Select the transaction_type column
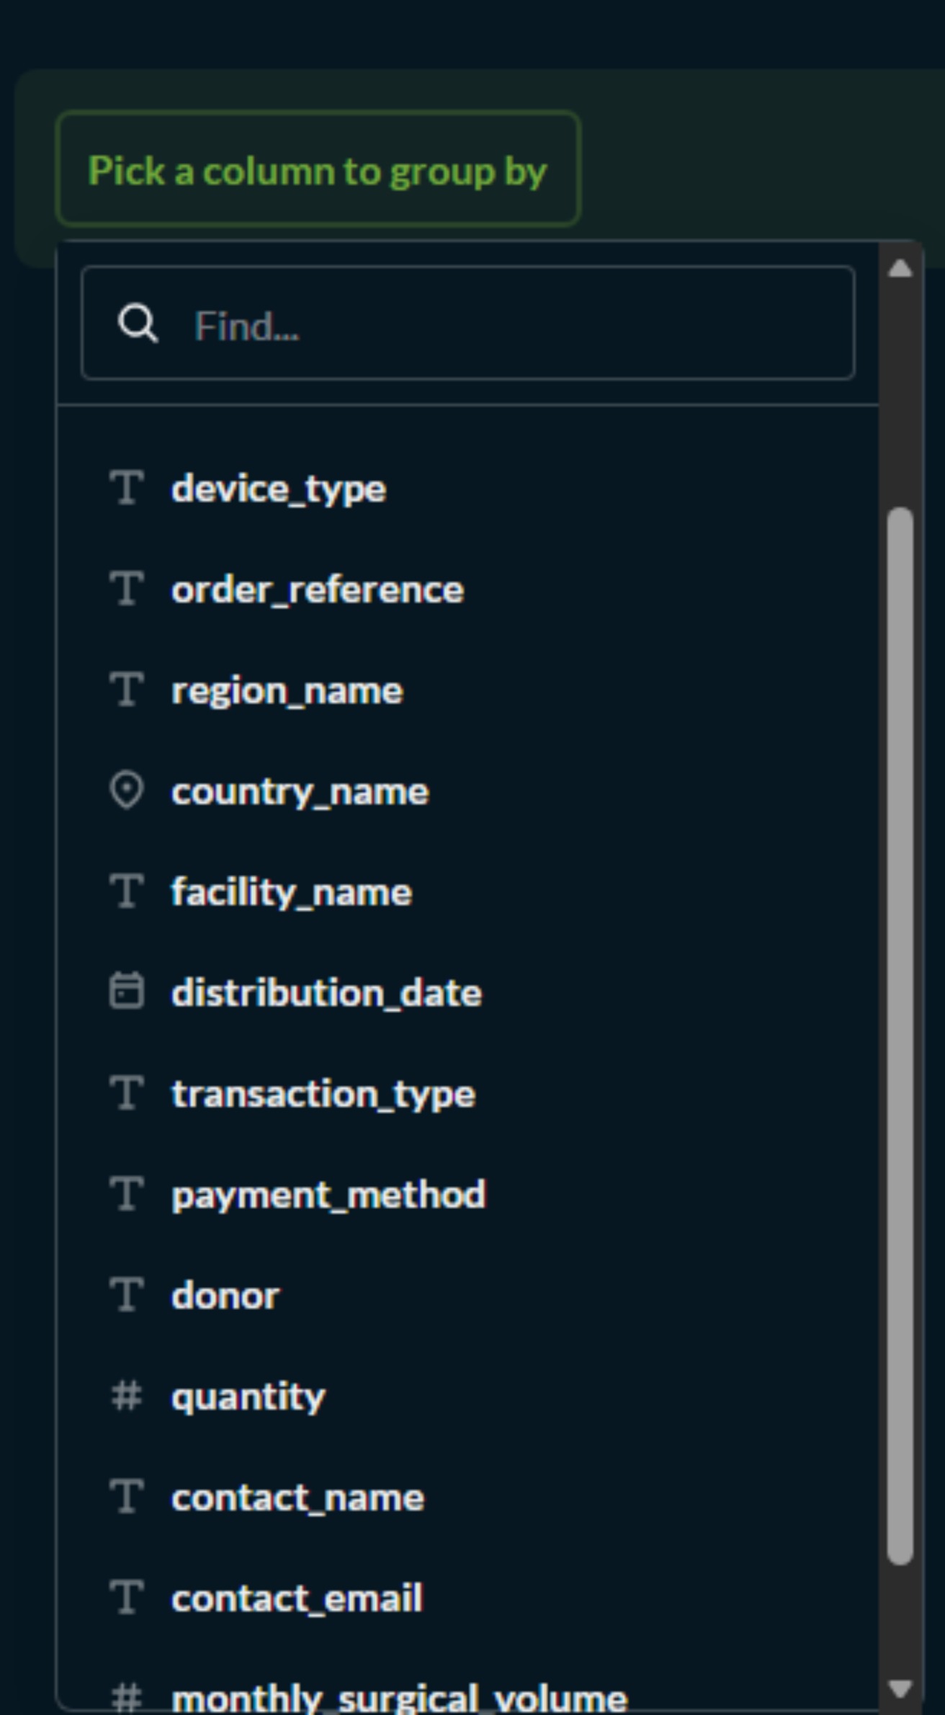 click(324, 1093)
